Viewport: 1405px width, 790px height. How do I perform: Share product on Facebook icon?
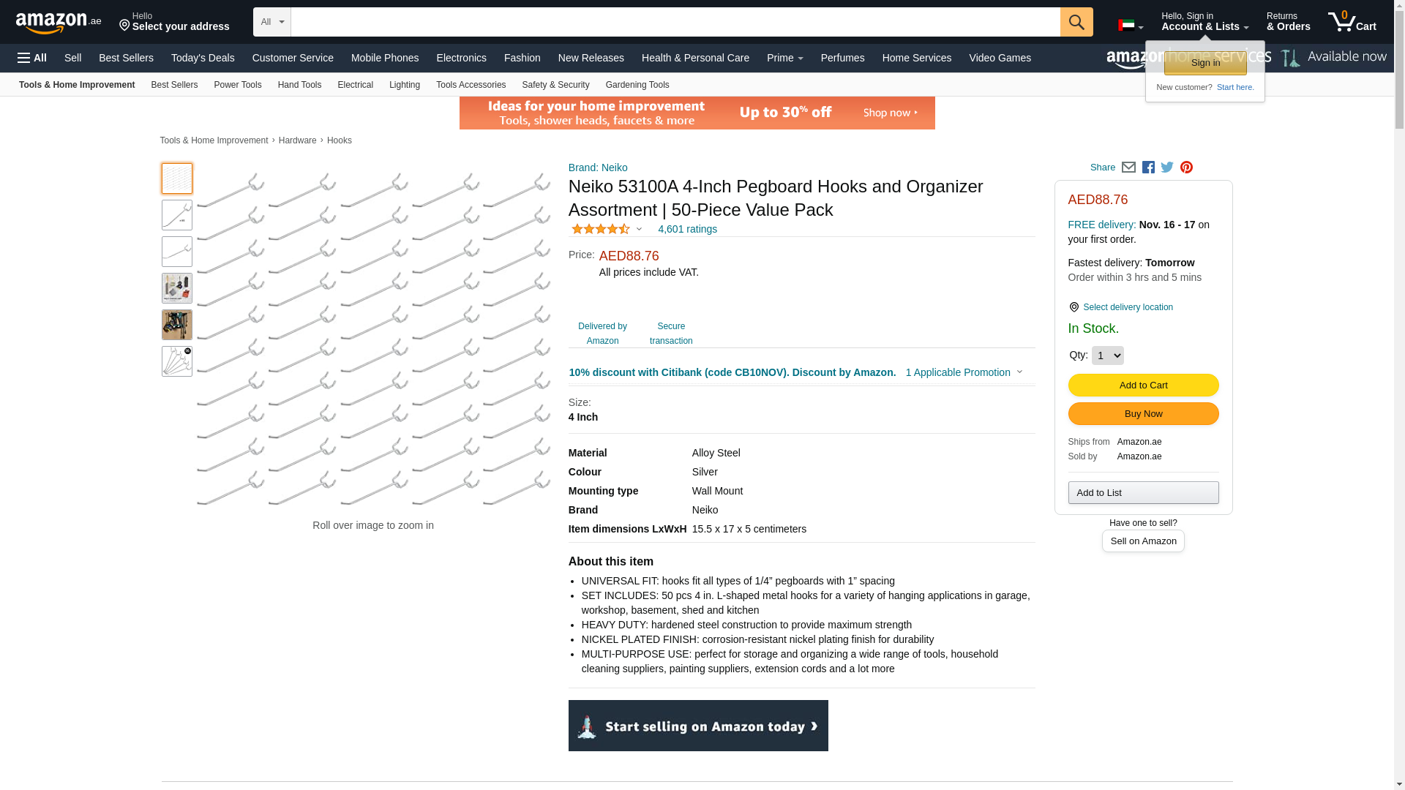[x=1148, y=168]
